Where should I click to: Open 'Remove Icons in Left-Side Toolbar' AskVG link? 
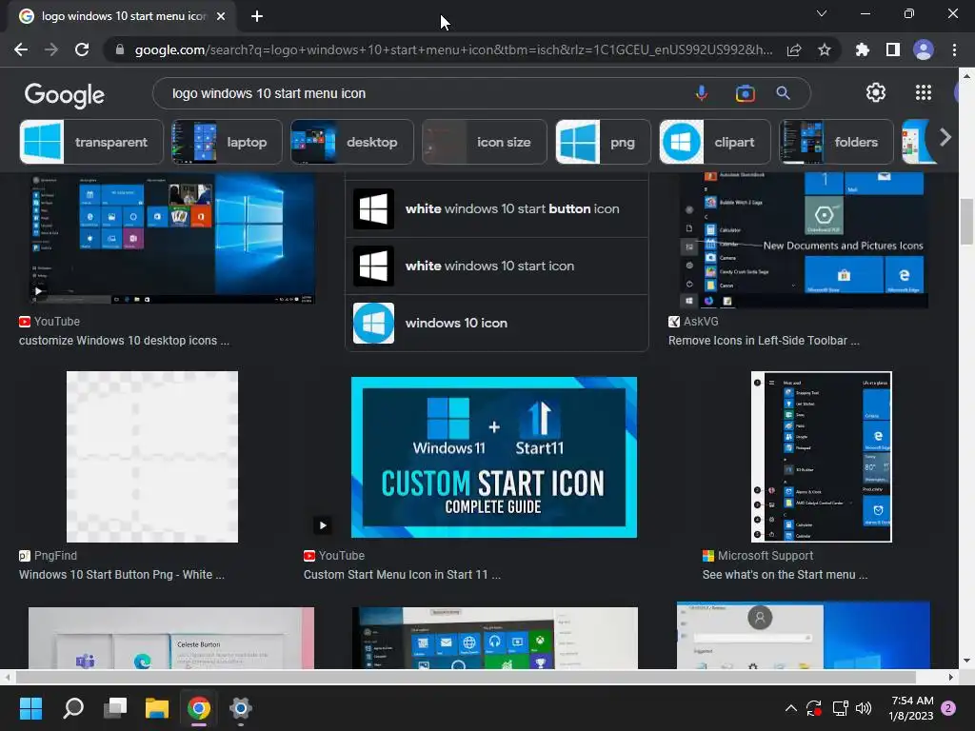coord(764,341)
